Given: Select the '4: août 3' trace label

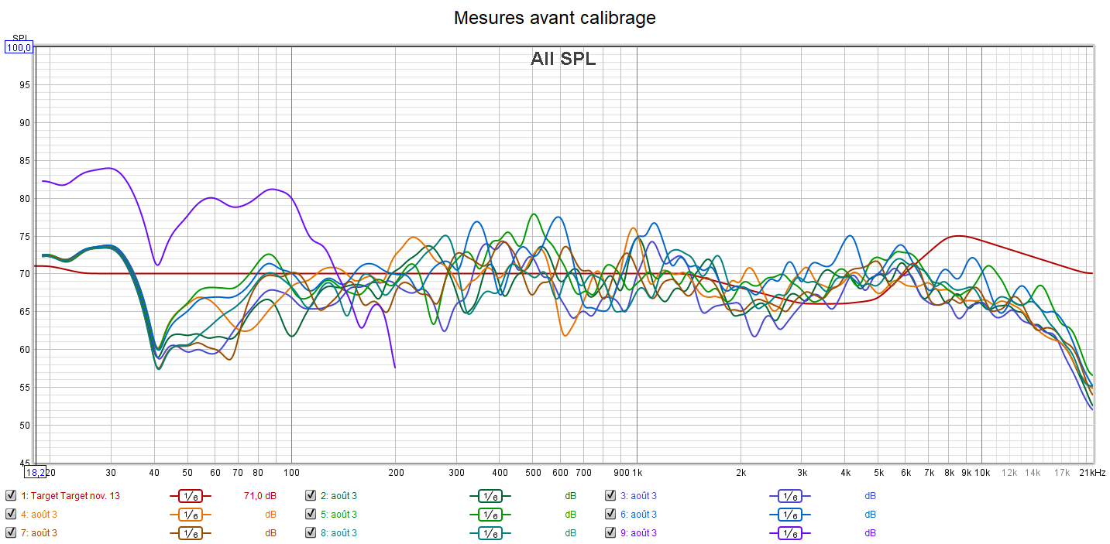Looking at the screenshot, I should (x=40, y=515).
